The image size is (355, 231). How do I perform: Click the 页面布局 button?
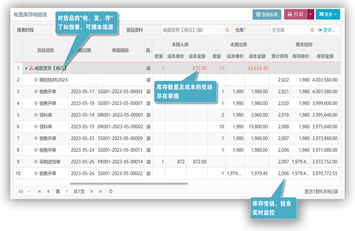[x=267, y=15]
